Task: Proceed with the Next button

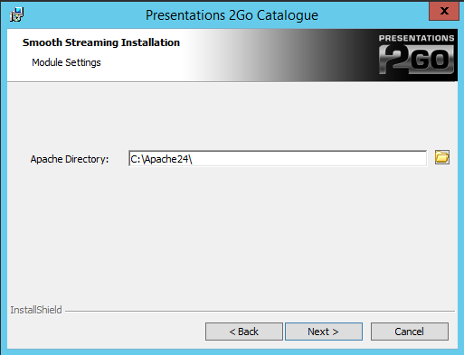Action: point(324,332)
